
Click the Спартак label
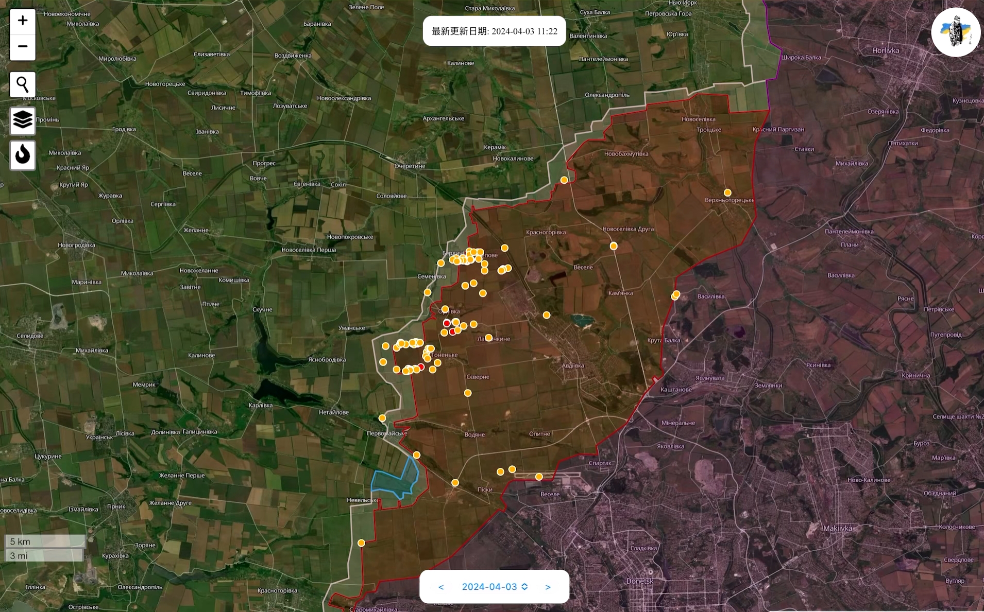point(600,463)
